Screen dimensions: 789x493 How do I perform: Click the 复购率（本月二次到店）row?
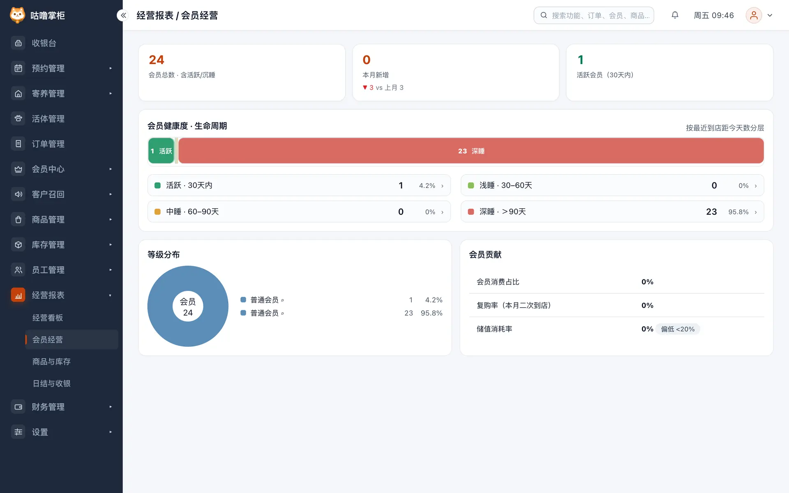(x=616, y=305)
